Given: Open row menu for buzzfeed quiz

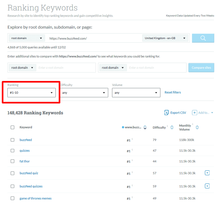Looking at the screenshot, I should (207, 173).
